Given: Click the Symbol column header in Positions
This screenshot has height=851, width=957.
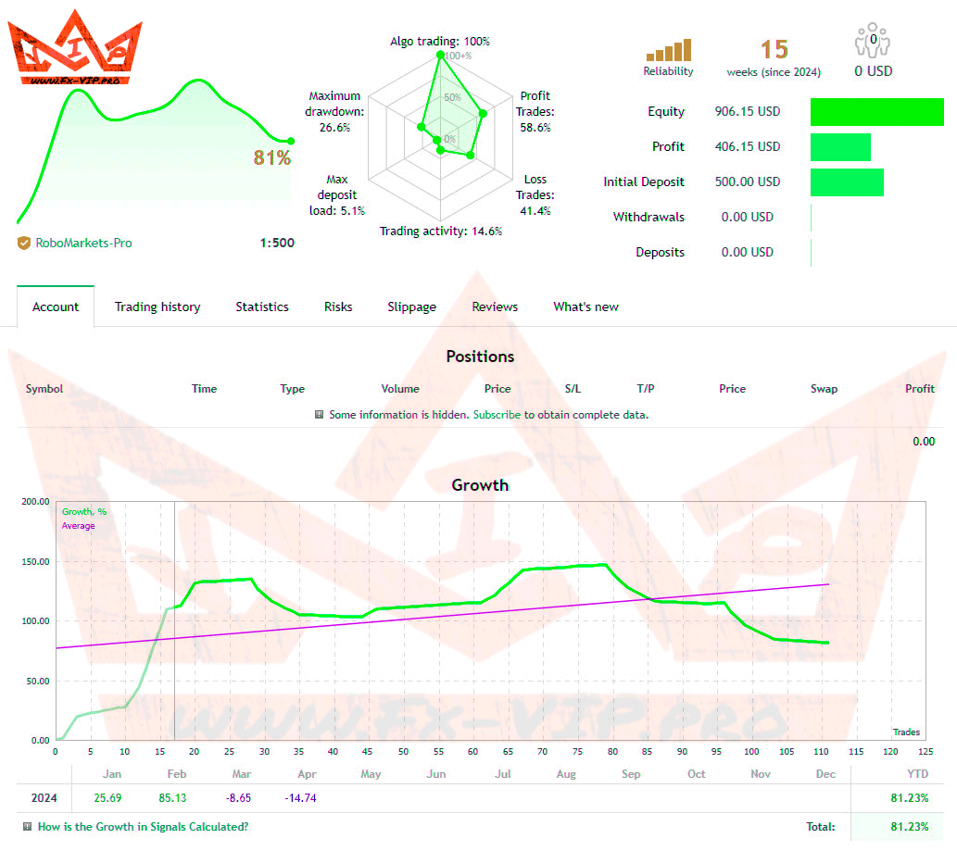Looking at the screenshot, I should click(x=44, y=389).
